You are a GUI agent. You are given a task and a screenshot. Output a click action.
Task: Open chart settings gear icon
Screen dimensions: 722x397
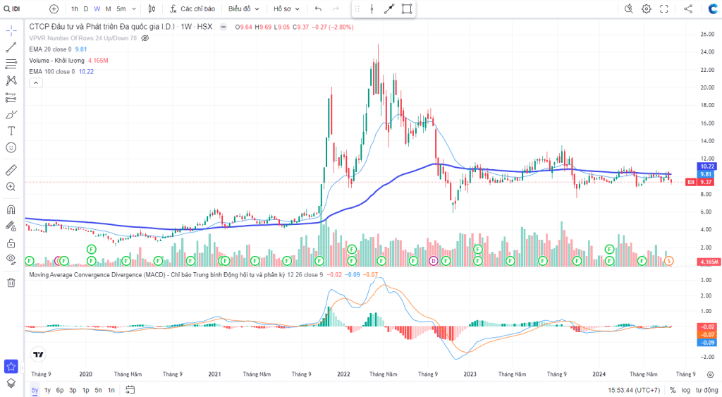[x=647, y=8]
